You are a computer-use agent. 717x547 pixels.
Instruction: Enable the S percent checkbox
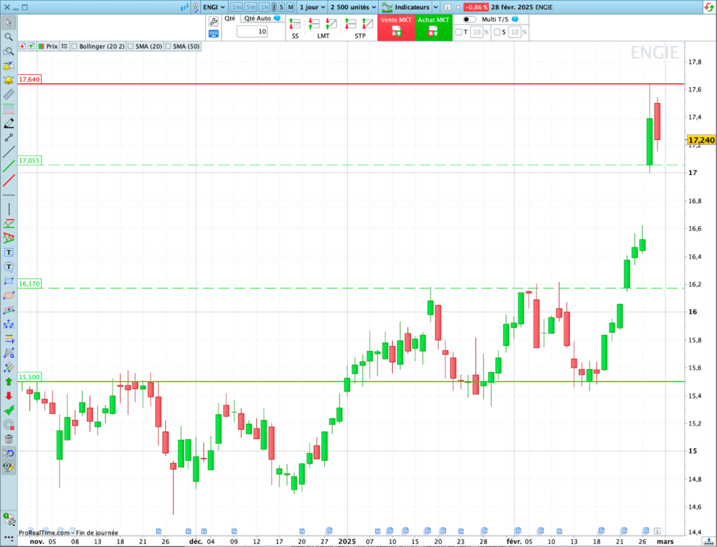[497, 32]
